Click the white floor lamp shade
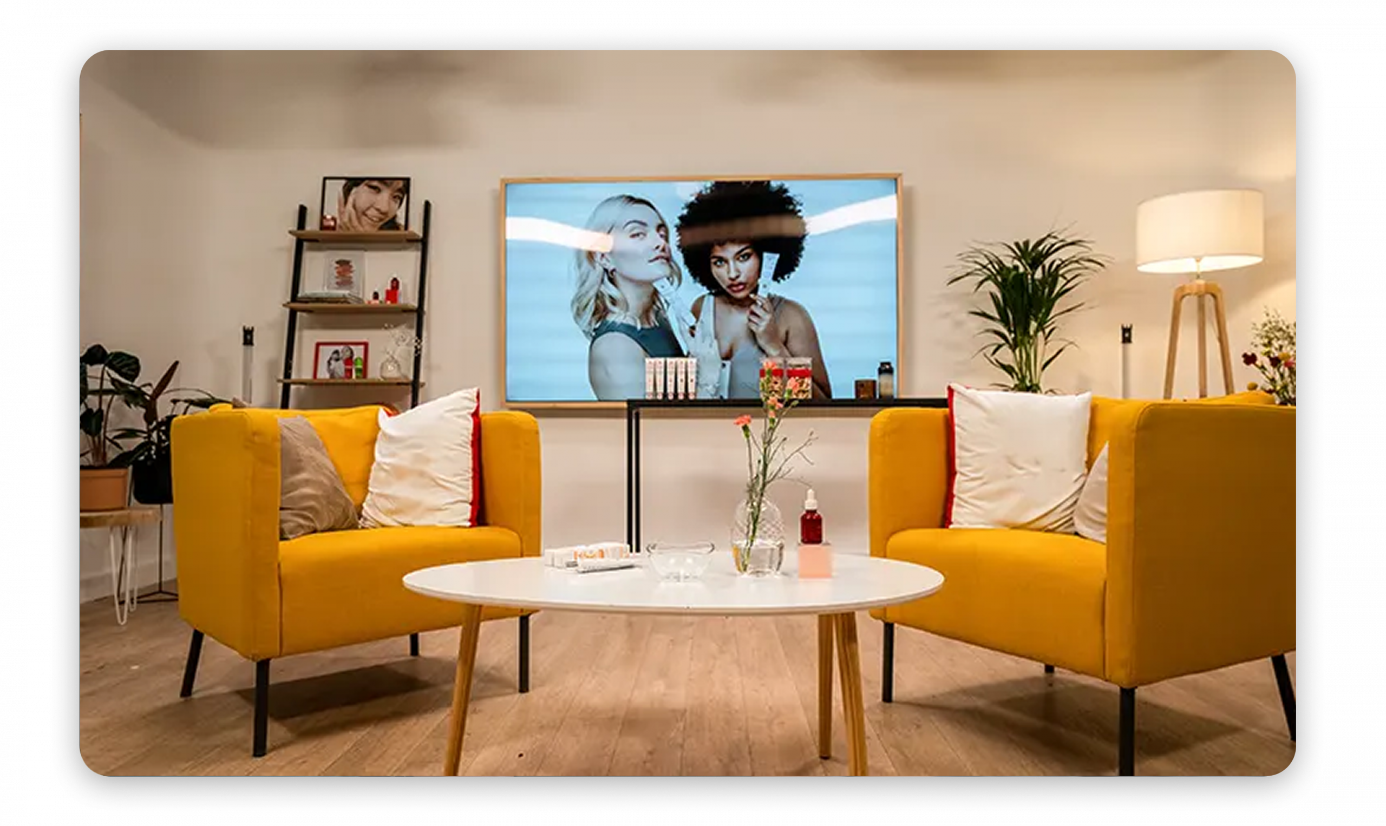The image size is (1386, 826). tap(1199, 230)
